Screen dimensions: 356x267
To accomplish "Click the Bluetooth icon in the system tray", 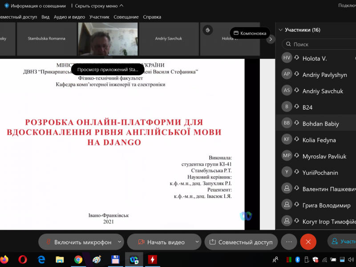I will coord(298,259).
